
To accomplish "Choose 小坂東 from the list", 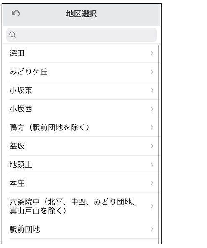I will pos(81,90).
